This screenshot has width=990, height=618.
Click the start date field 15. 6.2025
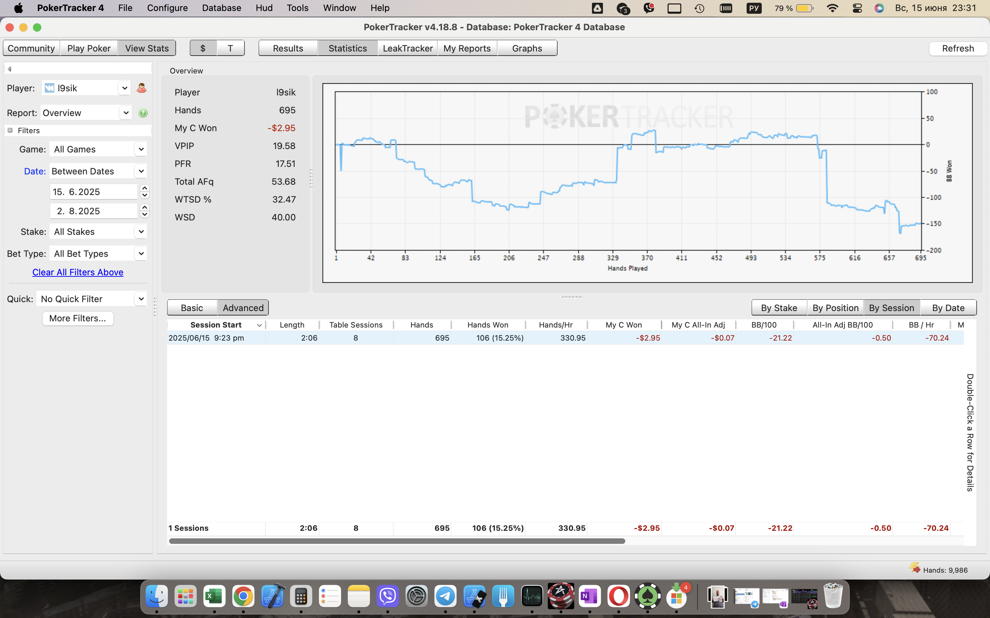pyautogui.click(x=94, y=192)
